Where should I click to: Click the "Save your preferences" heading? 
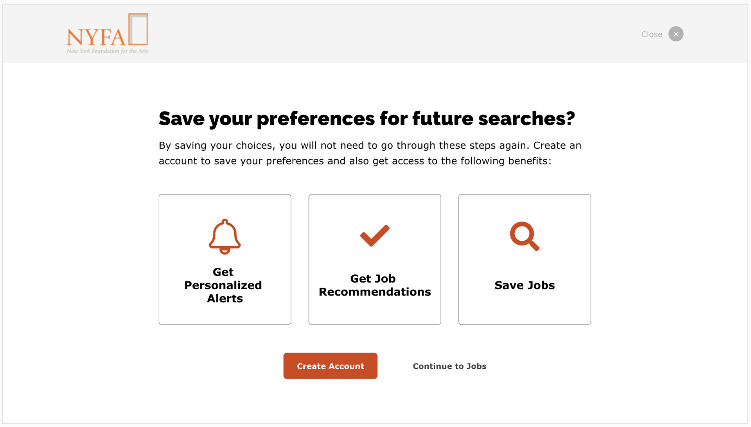(x=367, y=118)
